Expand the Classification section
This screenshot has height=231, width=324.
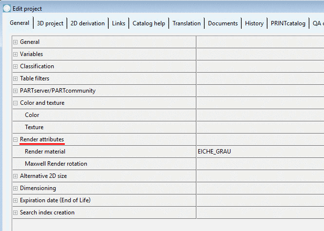point(15,67)
